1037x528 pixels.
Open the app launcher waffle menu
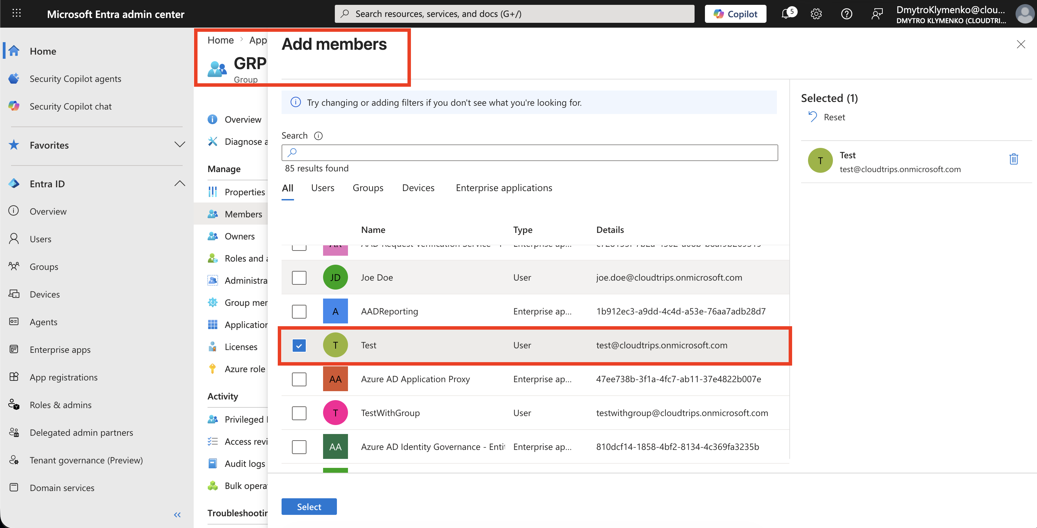point(17,13)
